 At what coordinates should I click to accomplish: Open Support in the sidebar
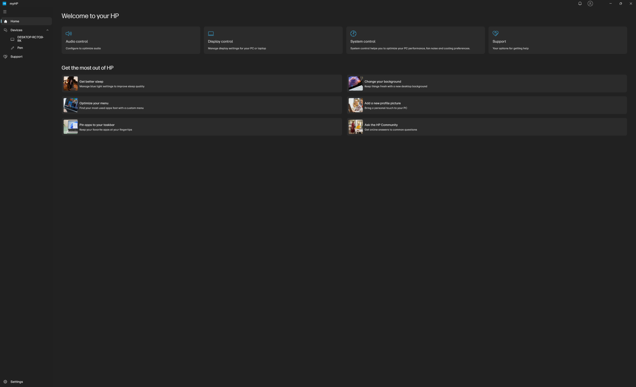16,57
